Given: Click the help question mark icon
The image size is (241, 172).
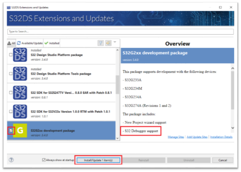Looking at the screenshot, I should 11,160.
